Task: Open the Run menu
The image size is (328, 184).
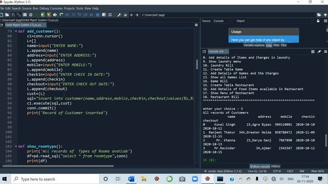Action: point(35,8)
